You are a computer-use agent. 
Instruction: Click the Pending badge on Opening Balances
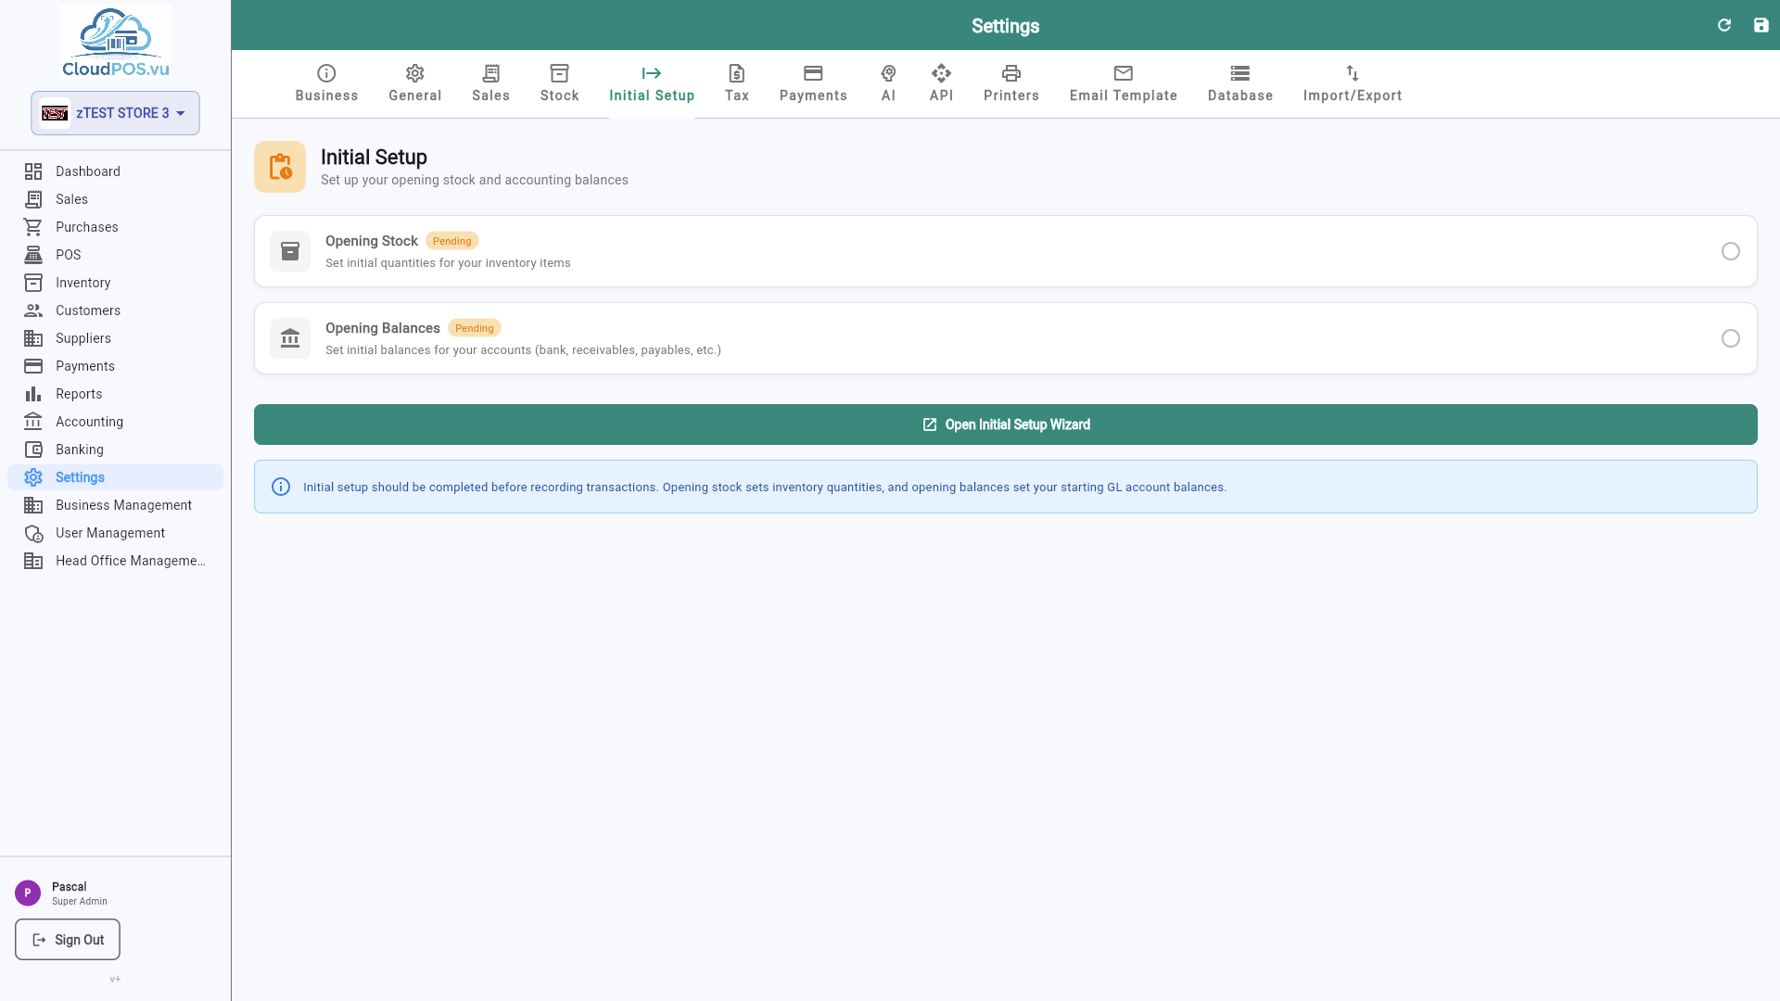475,328
